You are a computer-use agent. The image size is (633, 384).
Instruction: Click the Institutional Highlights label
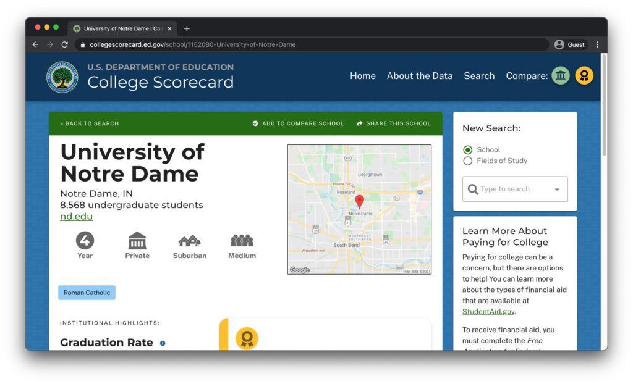(110, 323)
